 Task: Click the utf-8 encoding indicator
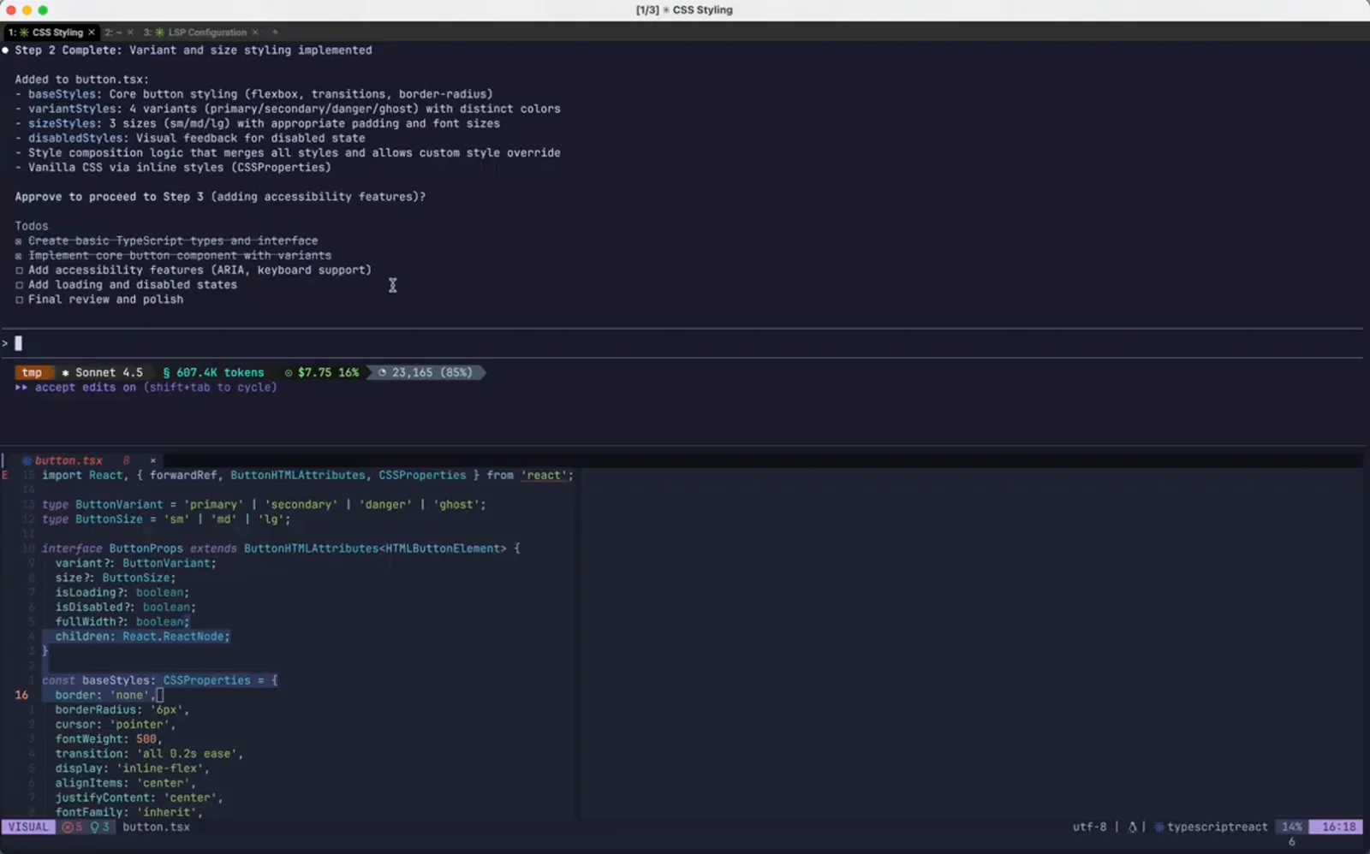pos(1089,827)
